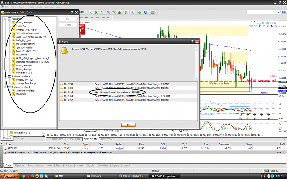Select TMS 10EMA Dashboard indicator
The width and height of the screenshot is (287, 179).
tap(27, 33)
